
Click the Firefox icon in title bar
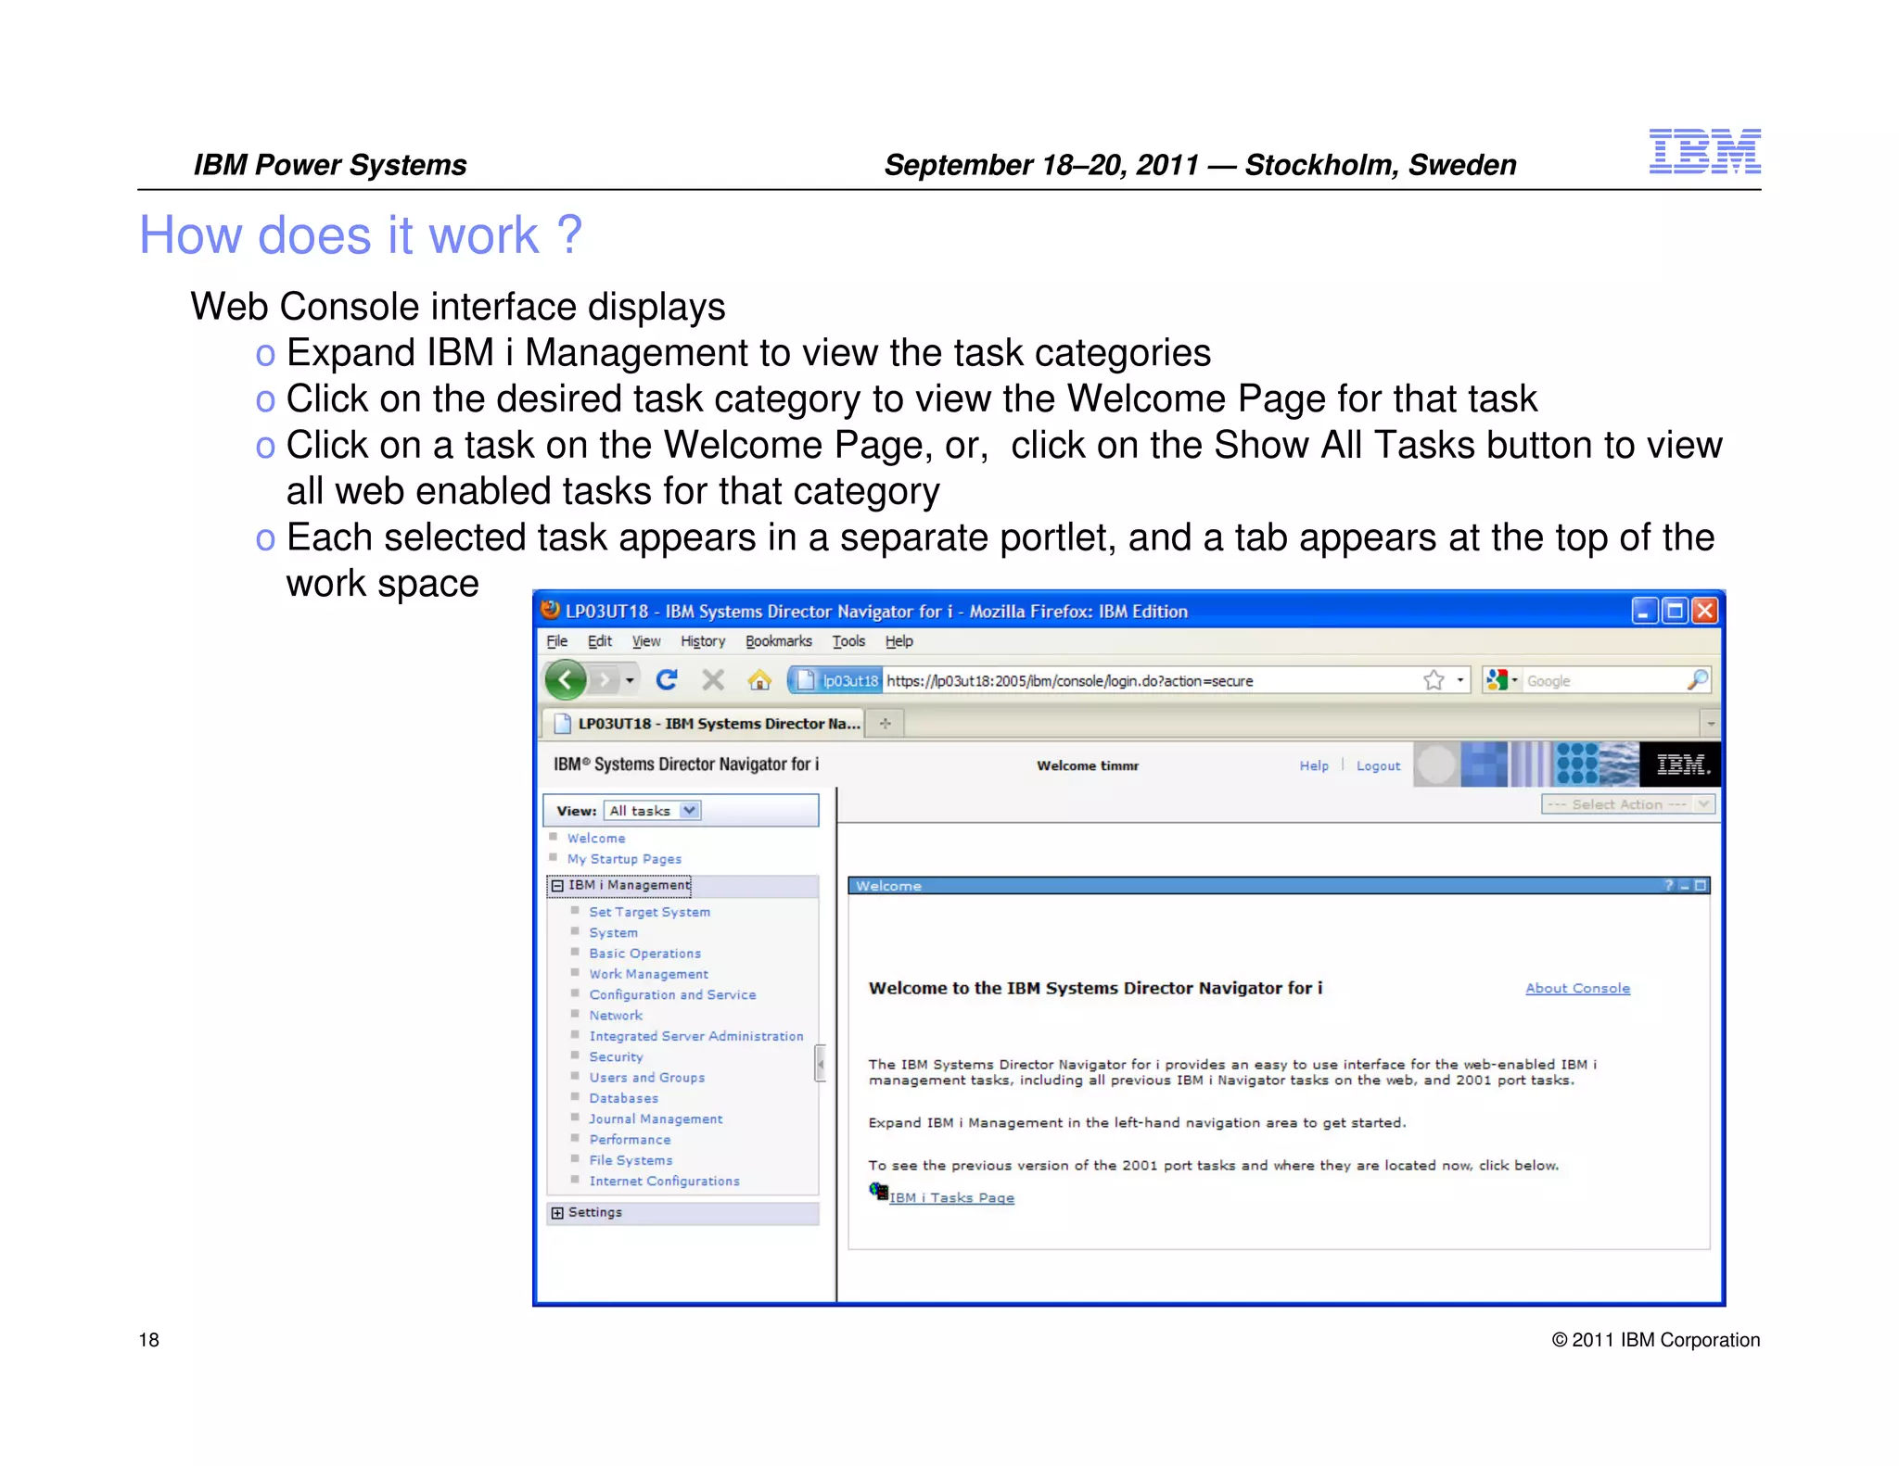550,610
